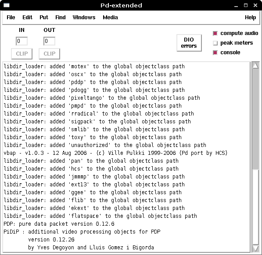Click the console line mentioning 'pmpd'
Viewport: 262px width, 255px height.
(x=93, y=106)
